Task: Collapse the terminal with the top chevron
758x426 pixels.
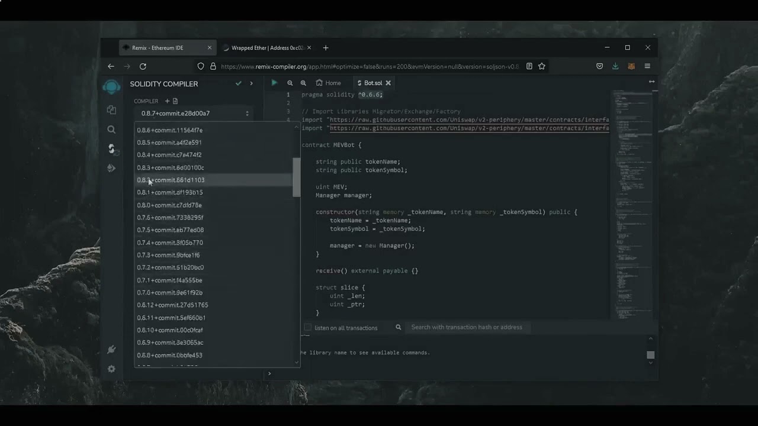Action: click(x=651, y=338)
